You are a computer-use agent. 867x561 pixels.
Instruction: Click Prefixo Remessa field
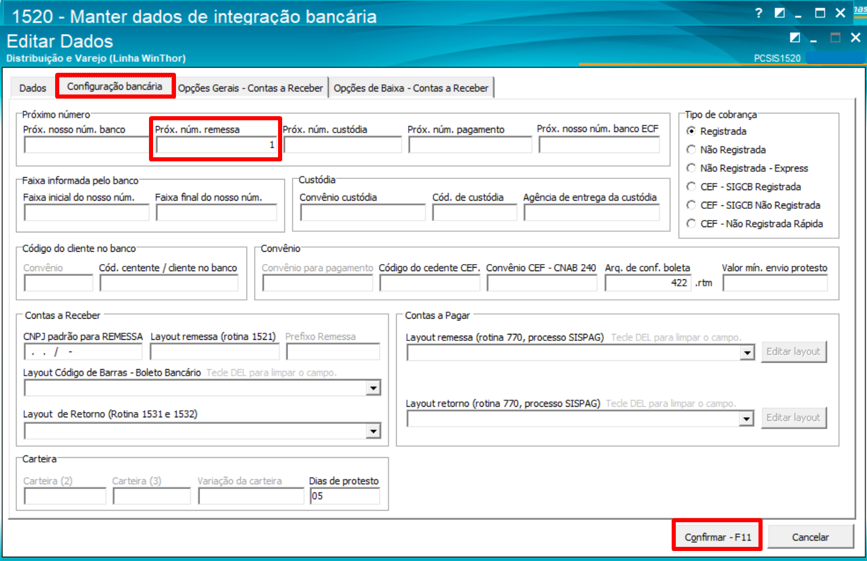pos(333,352)
